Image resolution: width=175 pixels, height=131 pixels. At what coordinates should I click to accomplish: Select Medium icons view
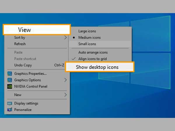pos(100,38)
